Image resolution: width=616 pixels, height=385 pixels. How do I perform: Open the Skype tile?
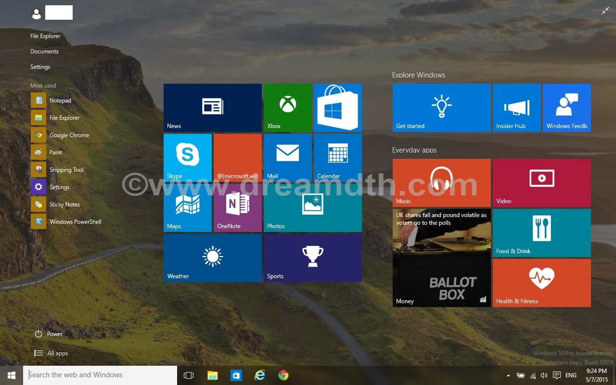point(188,158)
